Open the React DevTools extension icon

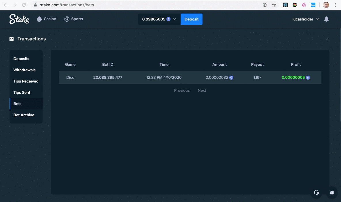pyautogui.click(x=285, y=5)
